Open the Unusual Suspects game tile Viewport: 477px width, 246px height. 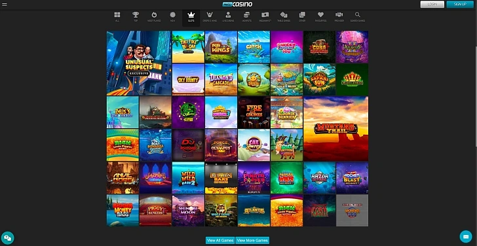(139, 63)
